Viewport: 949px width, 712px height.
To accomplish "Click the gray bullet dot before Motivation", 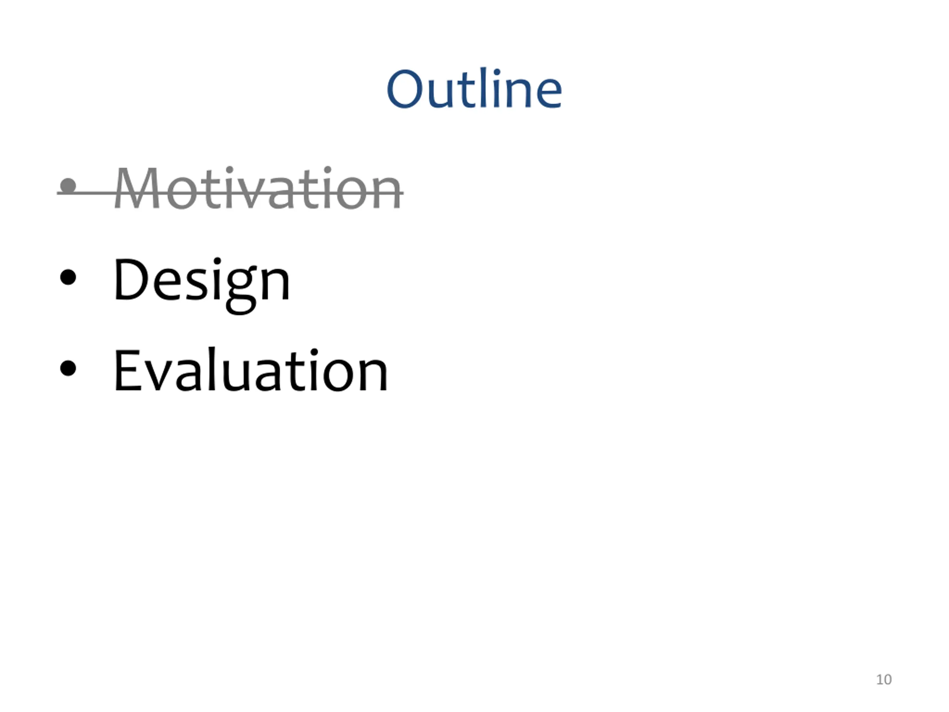I will (68, 186).
